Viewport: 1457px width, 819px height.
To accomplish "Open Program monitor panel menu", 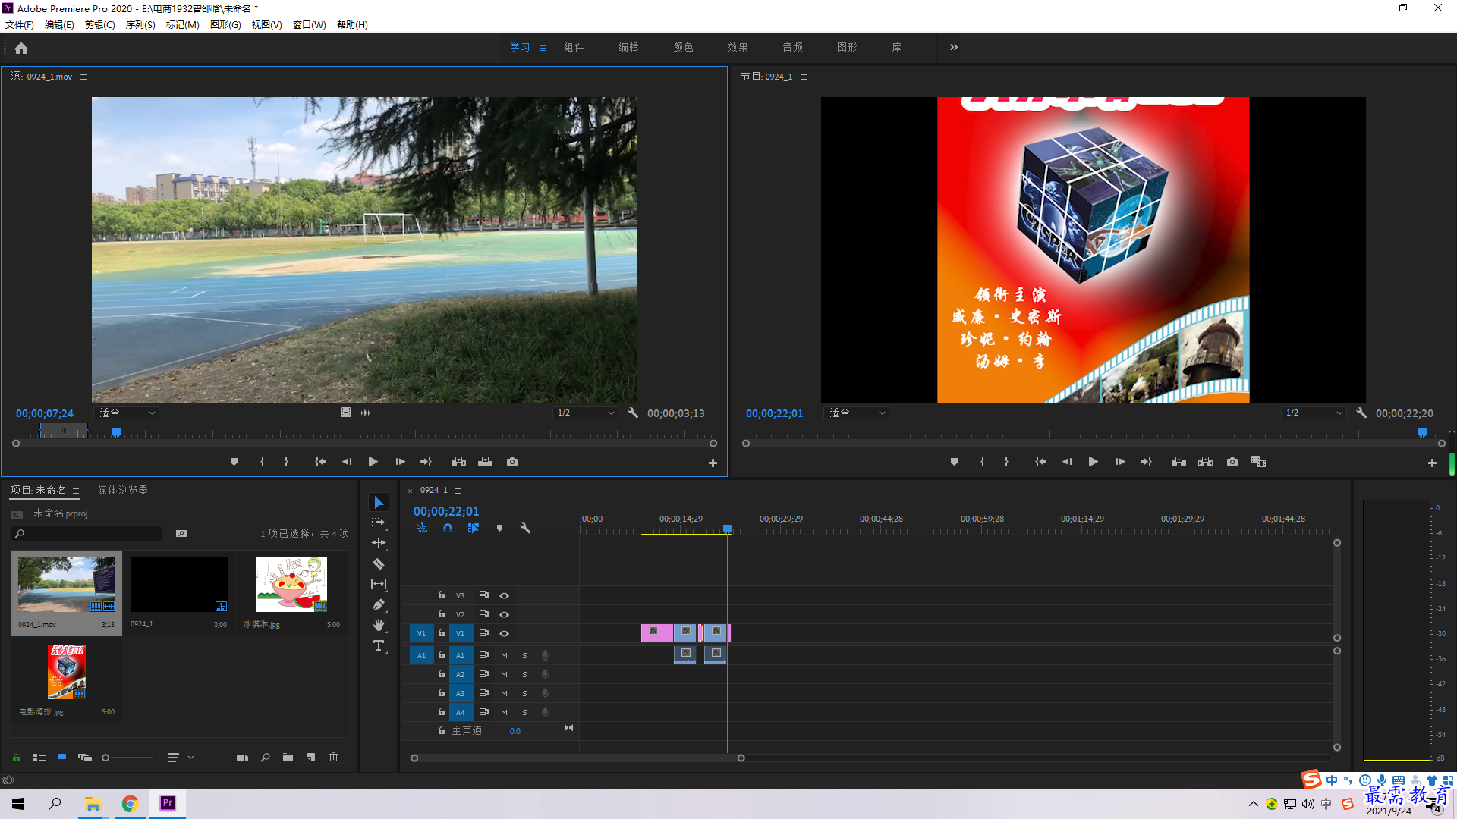I will 804,77.
